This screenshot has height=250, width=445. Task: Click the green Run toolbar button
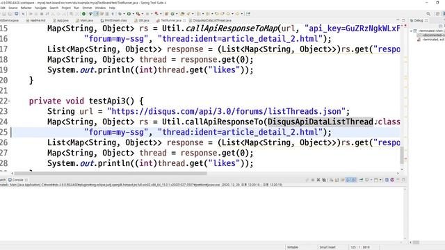(x=129, y=14)
